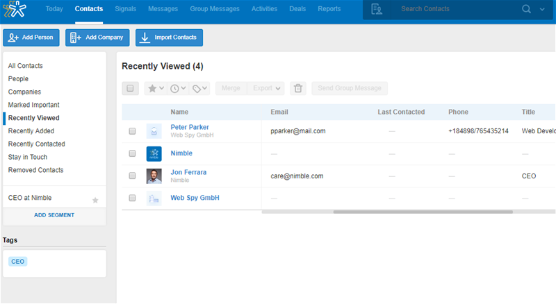The width and height of the screenshot is (556, 304).
Task: Tick the checkbox for Jon Ferrara
Action: 132,176
